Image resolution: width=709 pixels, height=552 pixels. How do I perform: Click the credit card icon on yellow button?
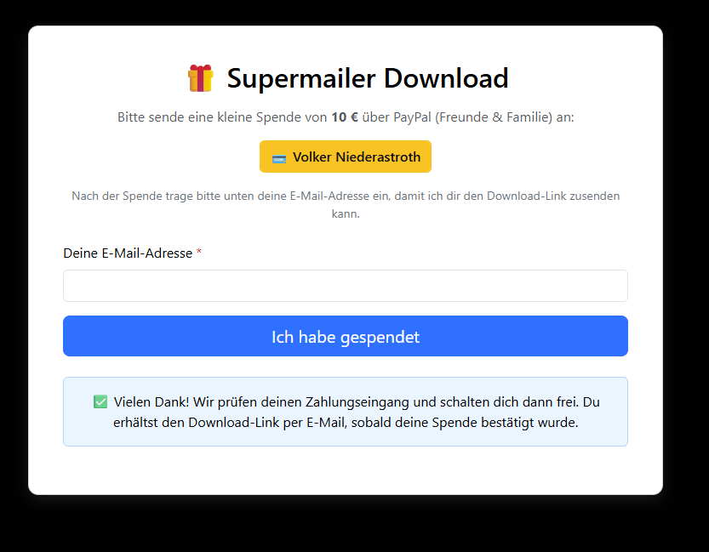[x=279, y=158]
